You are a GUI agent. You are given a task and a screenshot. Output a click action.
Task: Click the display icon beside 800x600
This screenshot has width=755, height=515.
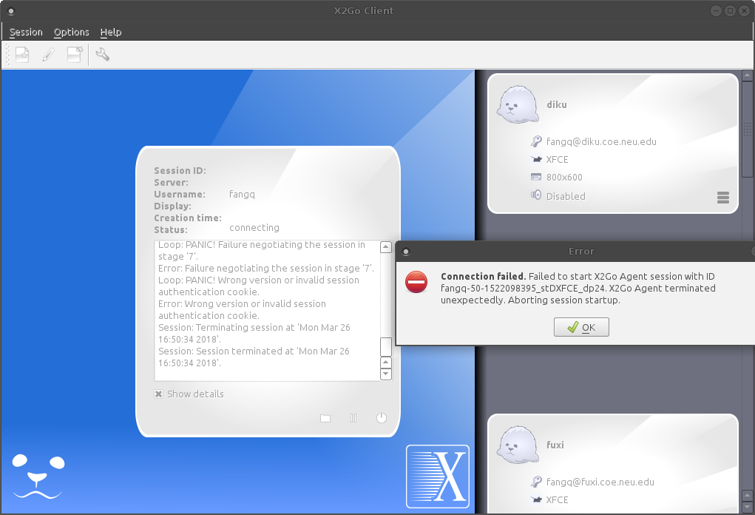coord(536,177)
